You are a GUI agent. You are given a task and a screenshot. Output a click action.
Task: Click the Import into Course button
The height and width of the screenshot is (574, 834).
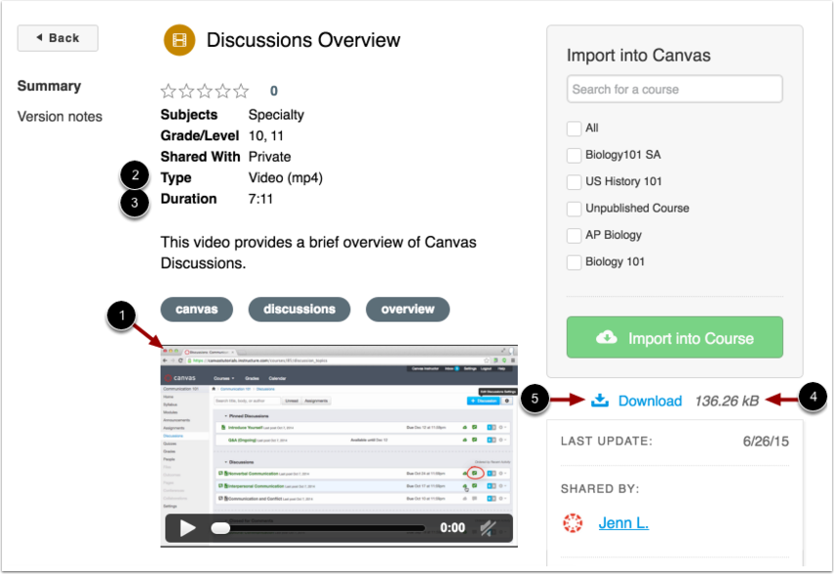click(x=674, y=337)
